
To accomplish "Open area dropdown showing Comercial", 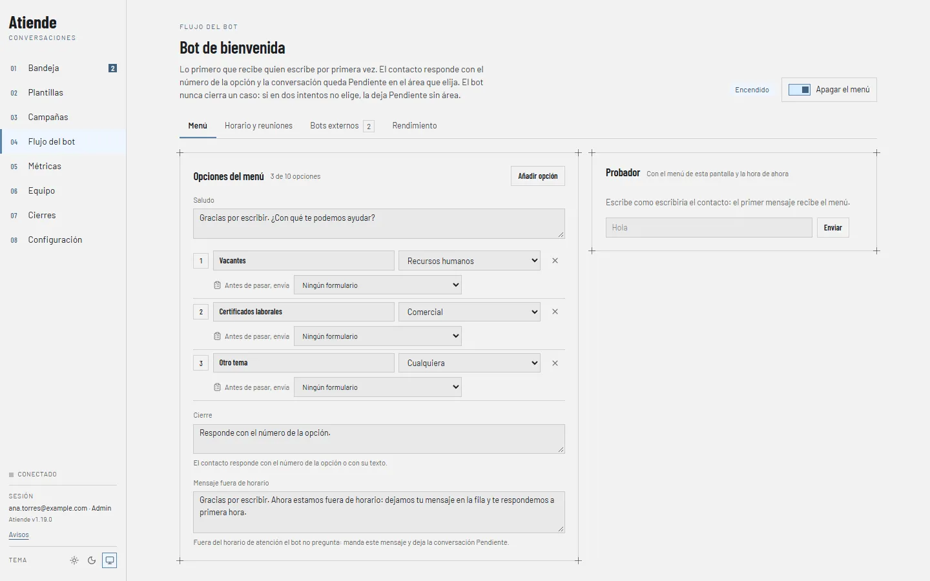I will 470,312.
